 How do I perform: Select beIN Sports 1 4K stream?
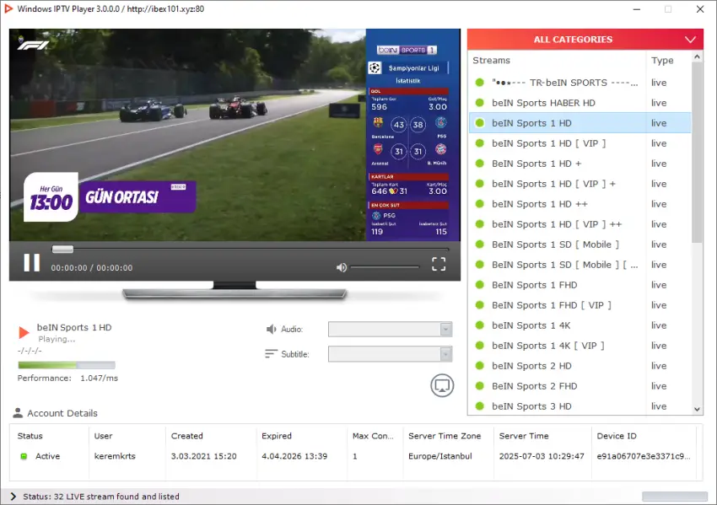[x=580, y=325]
